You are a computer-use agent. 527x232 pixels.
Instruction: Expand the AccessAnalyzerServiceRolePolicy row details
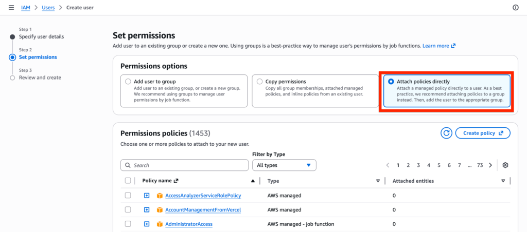point(147,196)
